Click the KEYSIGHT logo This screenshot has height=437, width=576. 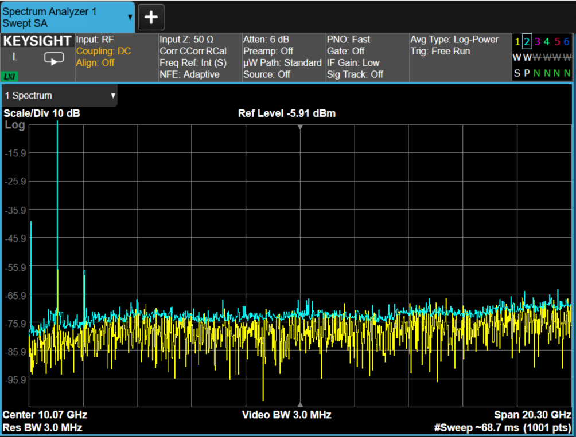(x=37, y=41)
